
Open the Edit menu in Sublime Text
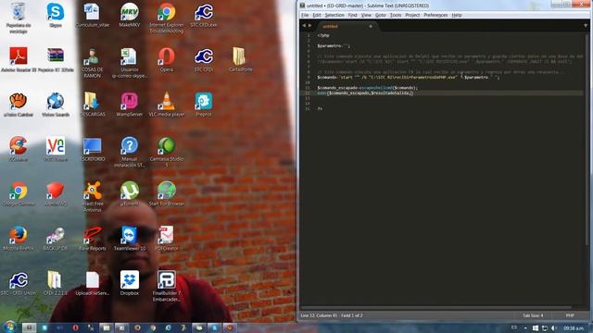pos(317,15)
